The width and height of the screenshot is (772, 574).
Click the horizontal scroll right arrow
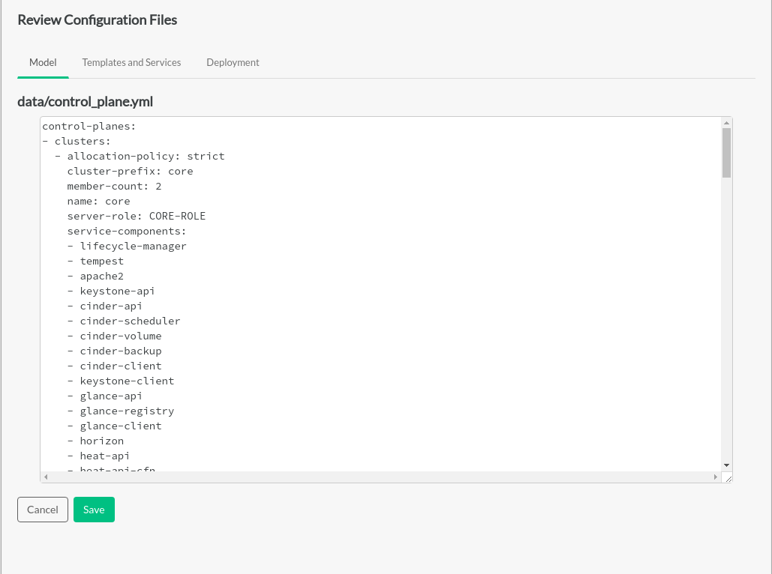pos(716,477)
